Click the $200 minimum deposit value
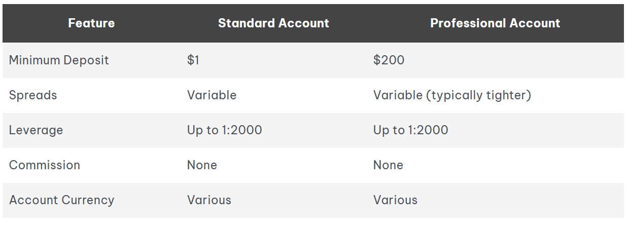Viewport: 628px width, 227px height. 389,60
